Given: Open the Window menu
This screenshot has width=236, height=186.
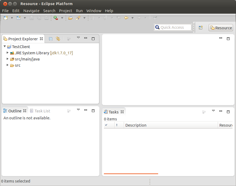Looking at the screenshot, I should (x=94, y=11).
